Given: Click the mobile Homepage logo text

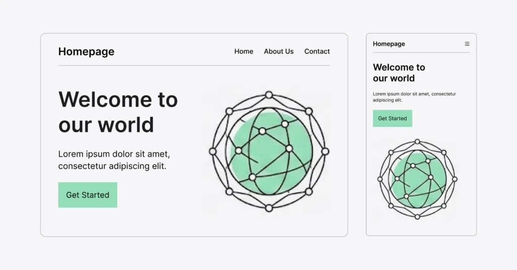Looking at the screenshot, I should point(389,44).
